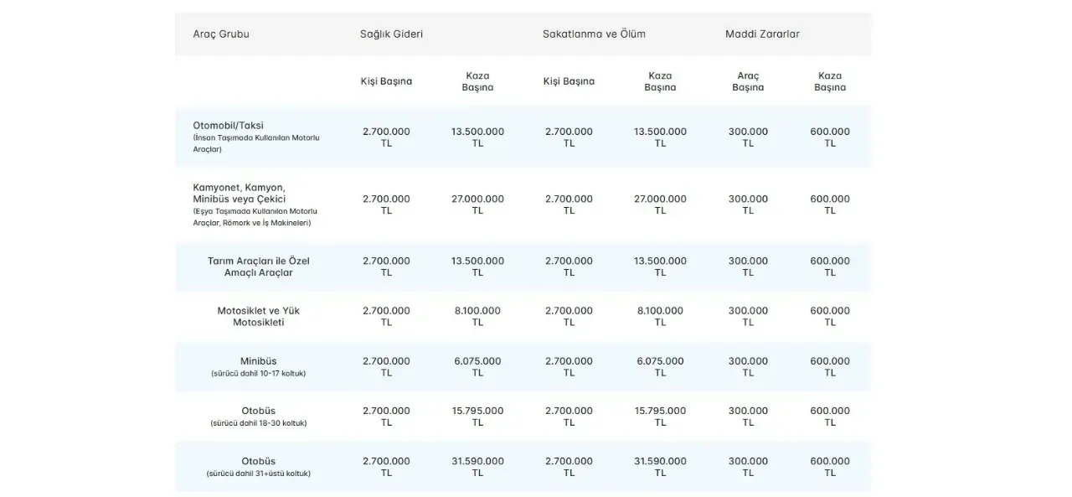Click the Sakatlanma ve Ölüm header
This screenshot has height=497, width=1072.
click(x=594, y=34)
